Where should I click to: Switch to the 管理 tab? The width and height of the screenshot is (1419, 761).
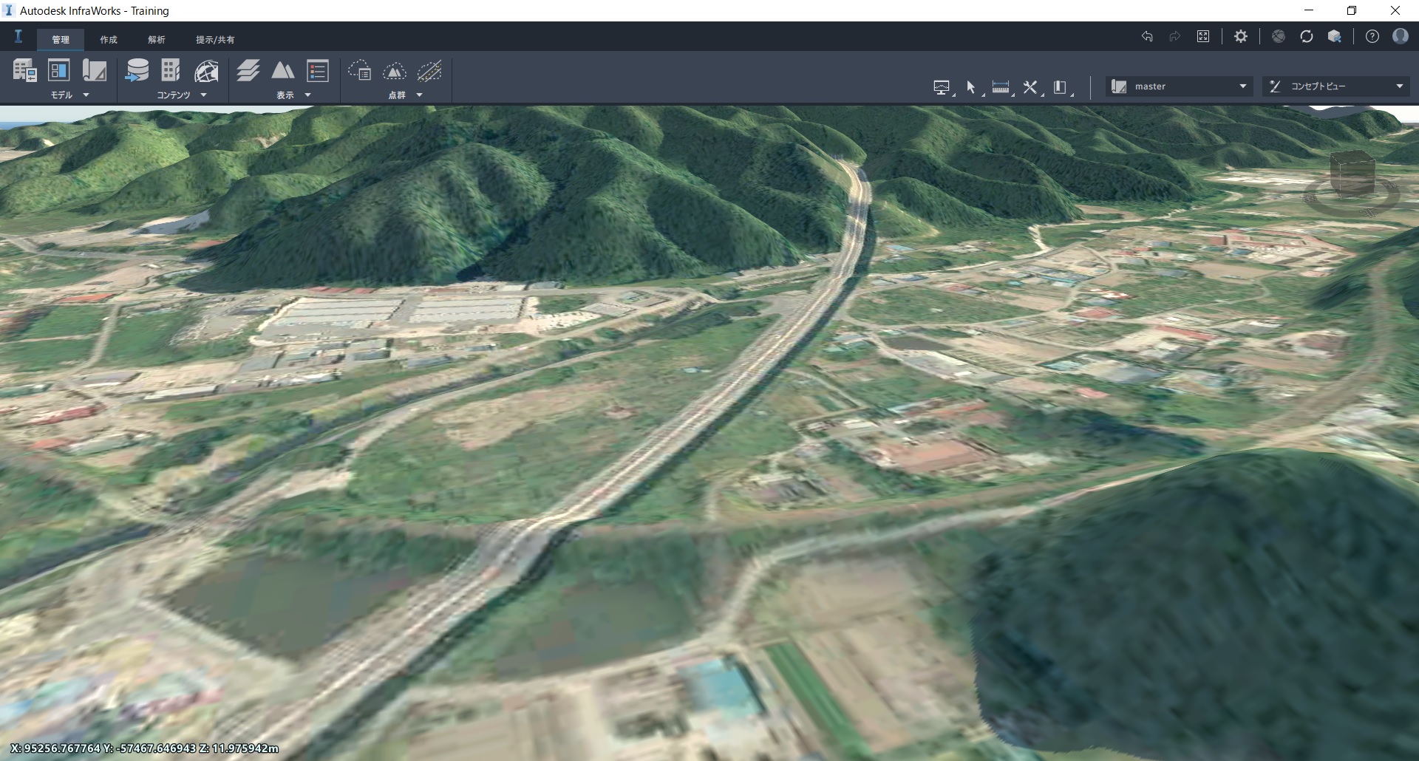pos(61,40)
